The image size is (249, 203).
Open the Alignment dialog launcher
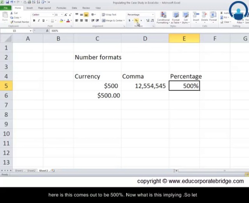(124, 26)
